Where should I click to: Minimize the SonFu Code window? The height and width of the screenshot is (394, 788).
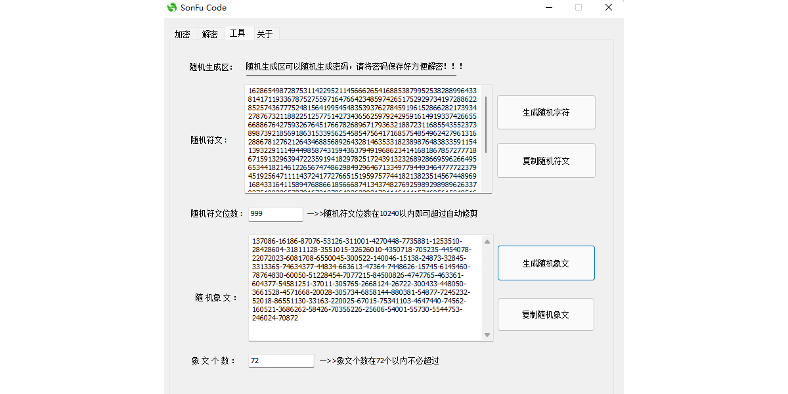(549, 7)
